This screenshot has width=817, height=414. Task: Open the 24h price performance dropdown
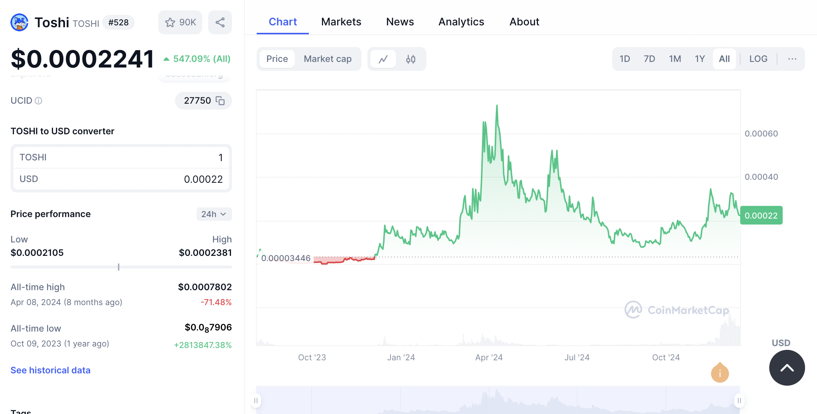click(214, 214)
